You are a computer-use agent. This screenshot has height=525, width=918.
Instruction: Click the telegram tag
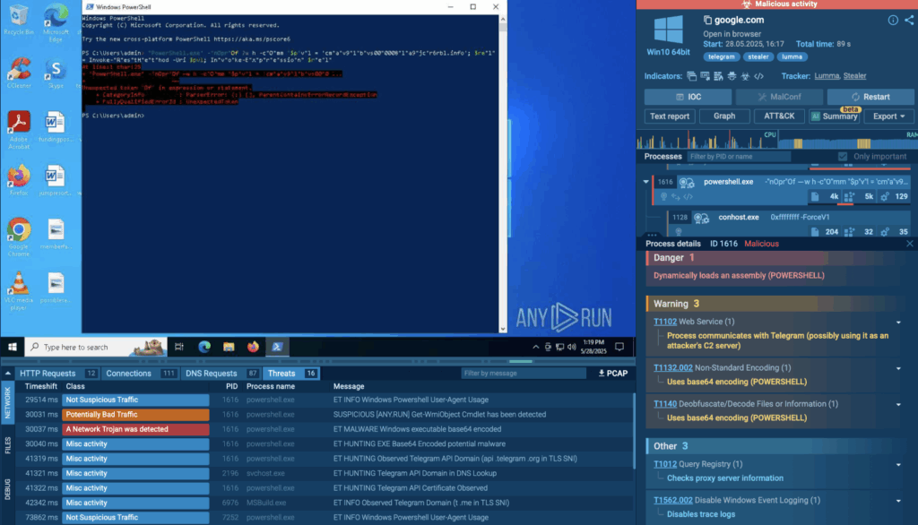point(722,56)
